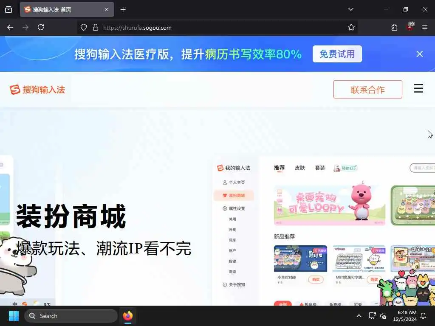Viewport: 435px width, 326px height.
Task: Click the 新品推荐 section heading
Action: [284, 236]
